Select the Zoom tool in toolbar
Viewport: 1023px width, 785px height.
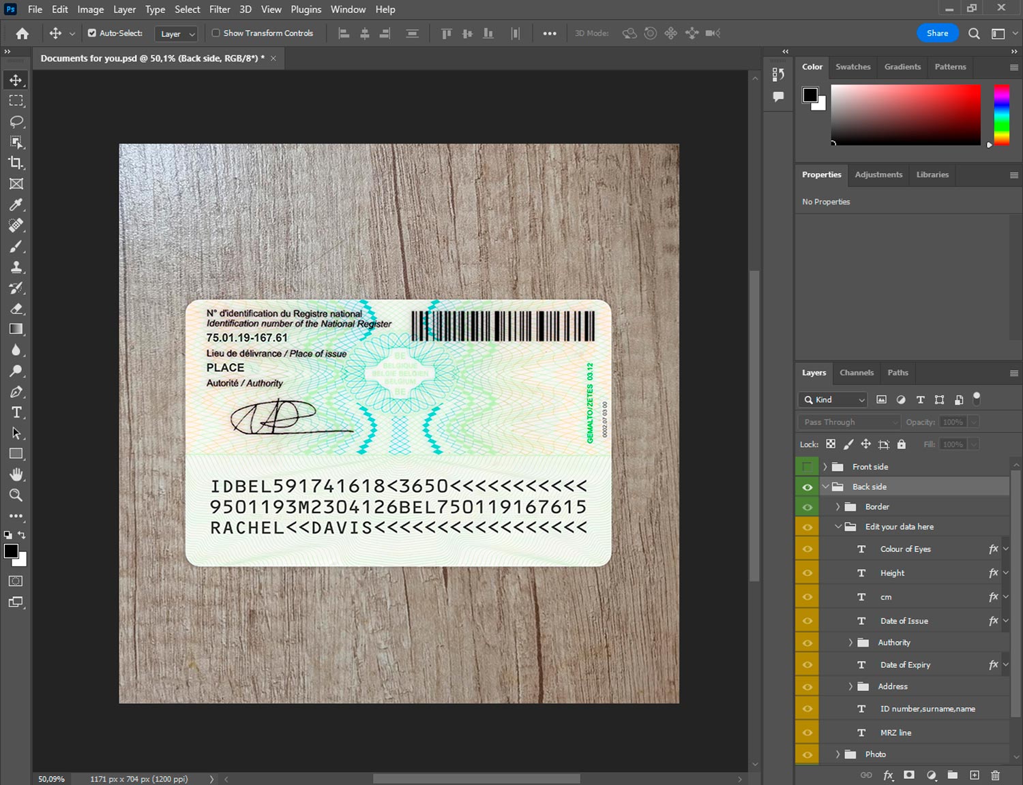pos(16,495)
